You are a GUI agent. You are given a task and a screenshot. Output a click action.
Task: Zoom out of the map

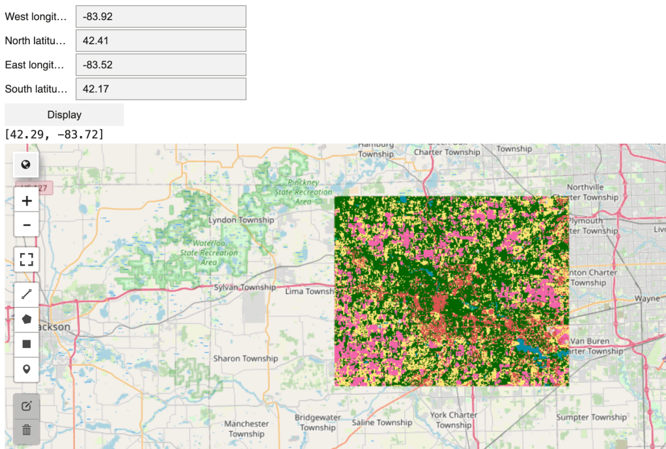(x=27, y=225)
